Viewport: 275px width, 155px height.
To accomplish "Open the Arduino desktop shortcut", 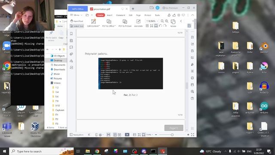I will pyautogui.click(x=264, y=108).
